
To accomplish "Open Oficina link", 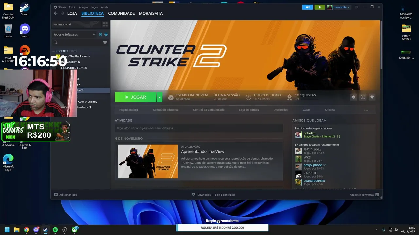I will pos(330,110).
